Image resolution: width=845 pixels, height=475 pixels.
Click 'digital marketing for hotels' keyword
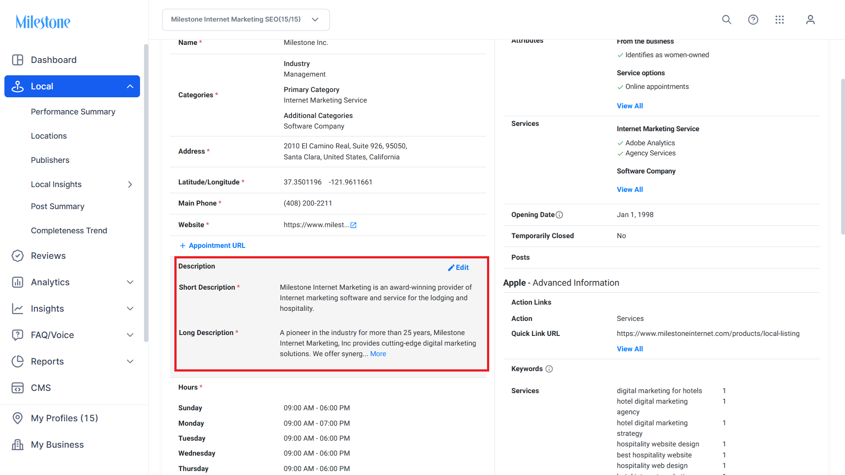(659, 391)
